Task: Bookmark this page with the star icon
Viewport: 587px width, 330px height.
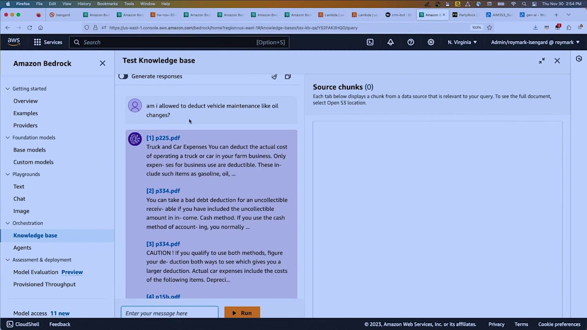Action: click(x=489, y=28)
